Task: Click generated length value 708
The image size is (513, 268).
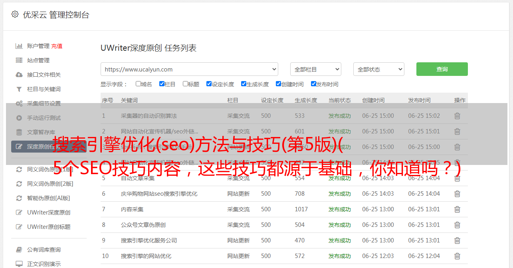Action: pyautogui.click(x=300, y=194)
